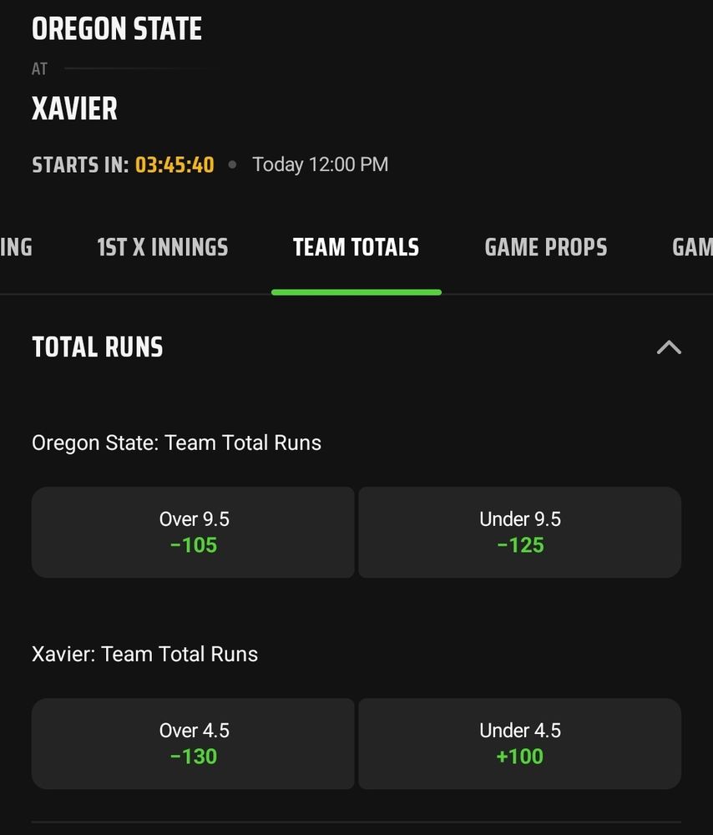
Task: Bet Oregon State Over 9.5 at -105
Action: coord(193,532)
